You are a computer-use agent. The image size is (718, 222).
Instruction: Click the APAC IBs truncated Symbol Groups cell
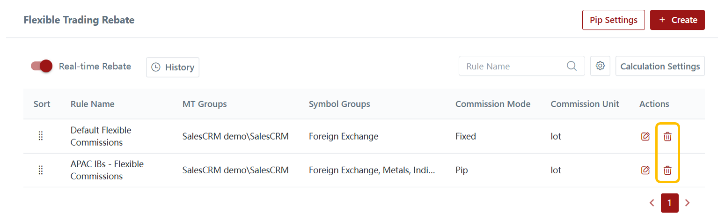372,170
